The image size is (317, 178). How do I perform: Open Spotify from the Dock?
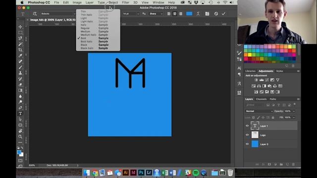196,173
